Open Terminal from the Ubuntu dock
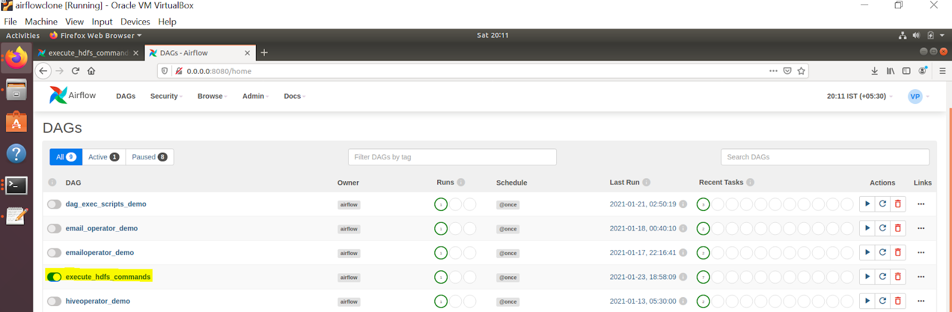The image size is (952, 312). coord(16,186)
